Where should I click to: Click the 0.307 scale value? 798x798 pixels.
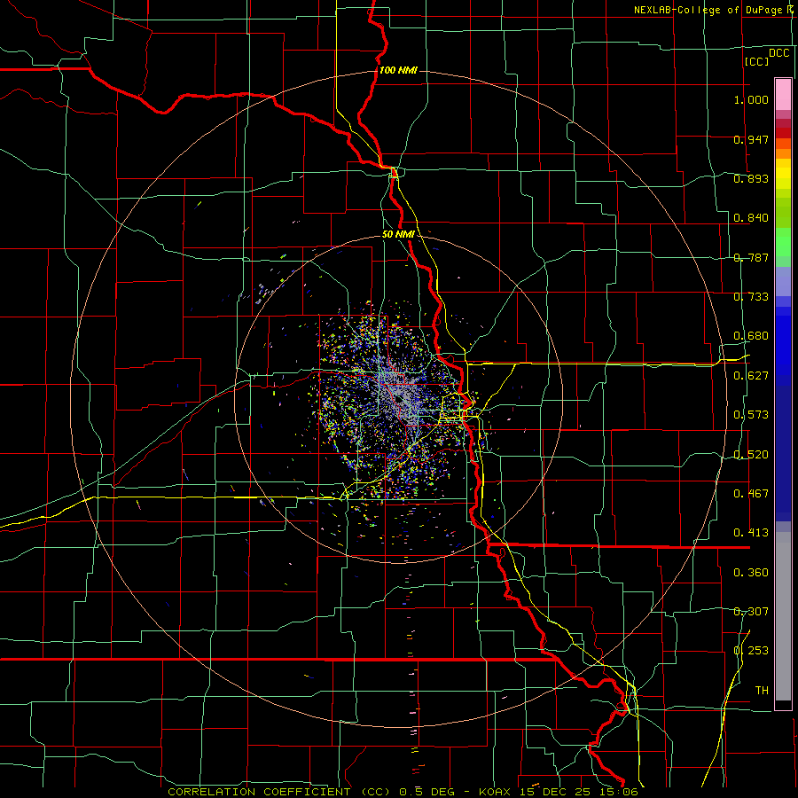(751, 612)
